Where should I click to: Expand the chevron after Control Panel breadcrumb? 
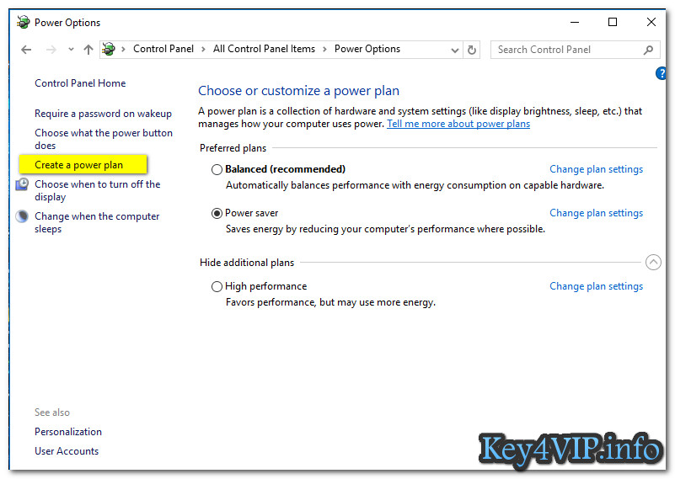[204, 50]
